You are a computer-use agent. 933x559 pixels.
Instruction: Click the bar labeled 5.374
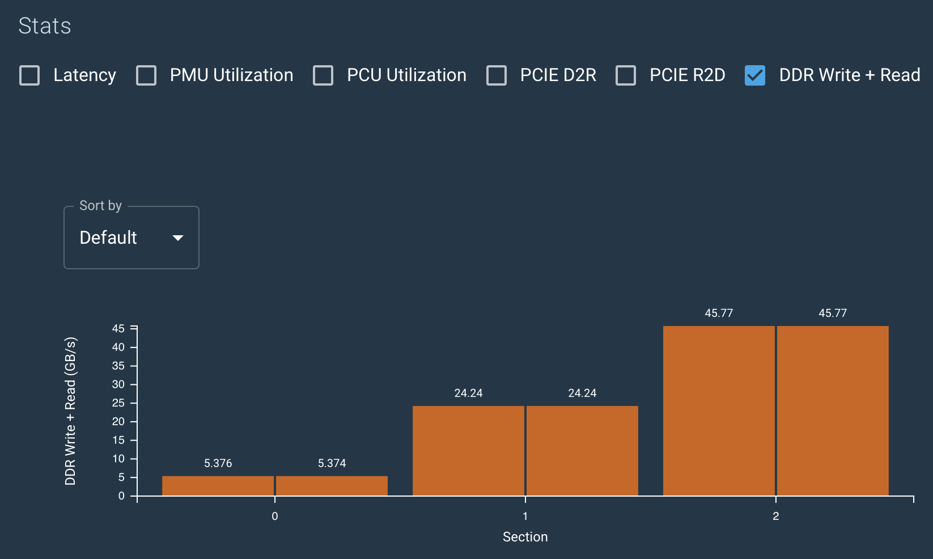coord(332,486)
